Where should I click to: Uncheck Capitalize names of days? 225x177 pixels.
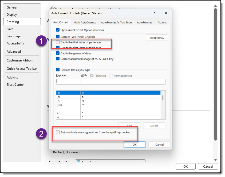(58, 53)
